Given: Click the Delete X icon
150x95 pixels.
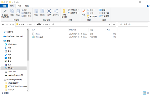Looking at the screenshot, I should point(49,11).
